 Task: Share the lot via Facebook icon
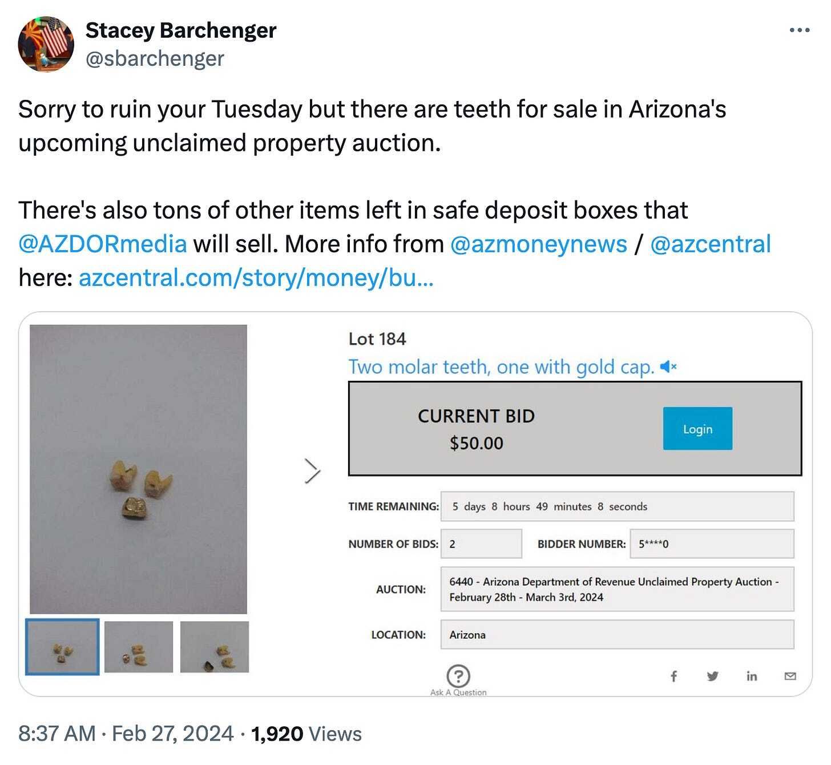673,677
